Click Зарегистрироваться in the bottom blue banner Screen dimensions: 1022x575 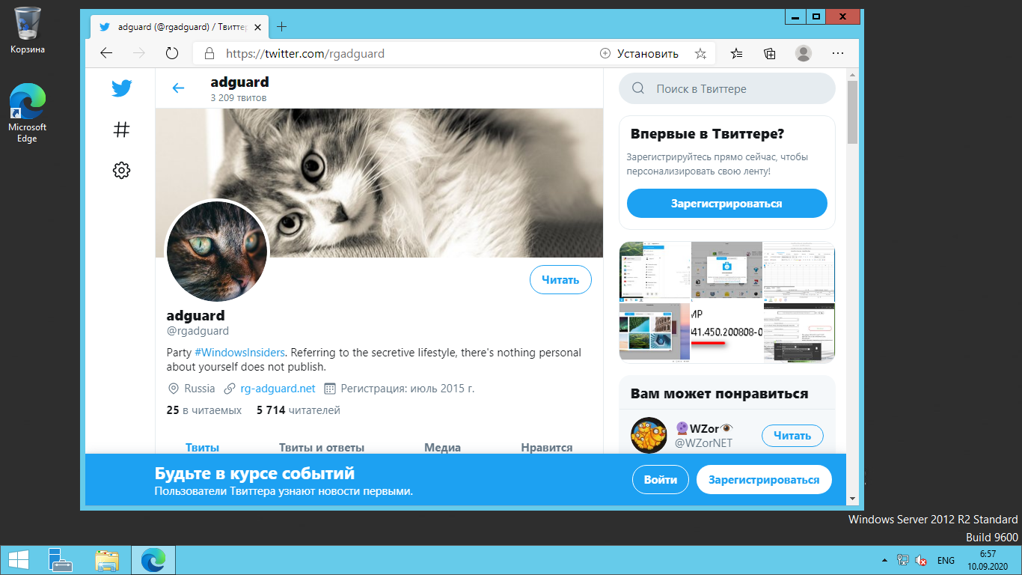click(764, 480)
